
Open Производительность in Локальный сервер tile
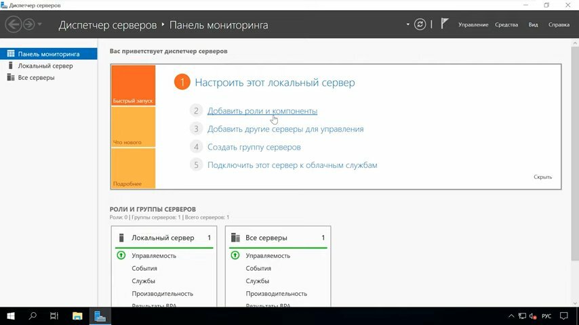point(163,294)
